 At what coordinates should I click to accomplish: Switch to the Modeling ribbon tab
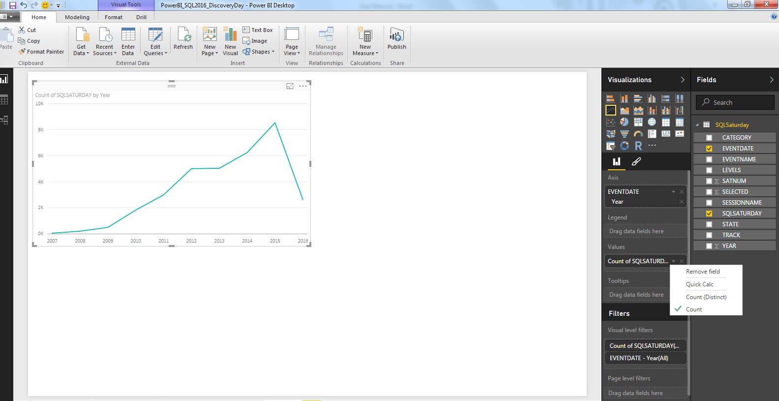tap(77, 17)
